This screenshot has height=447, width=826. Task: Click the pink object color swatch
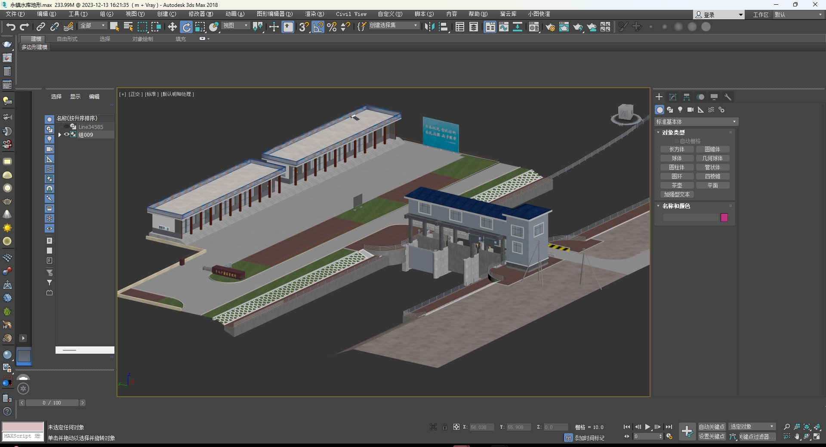[724, 217]
